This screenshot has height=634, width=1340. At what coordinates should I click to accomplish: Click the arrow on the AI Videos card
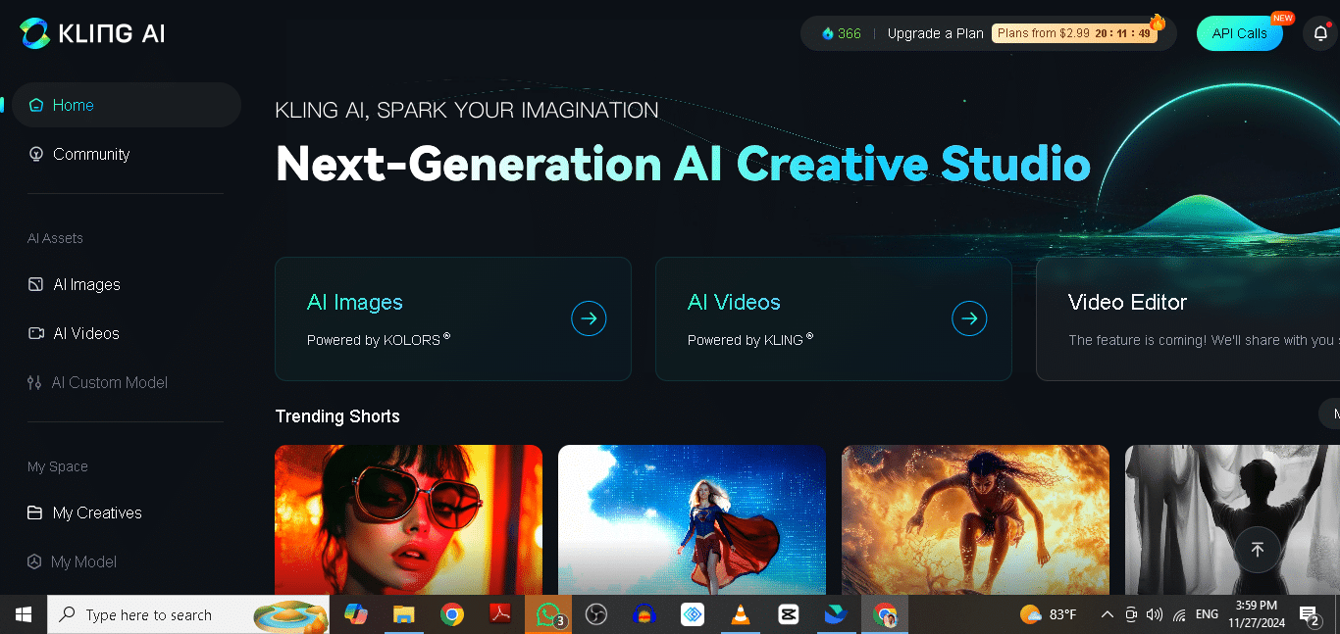pyautogui.click(x=969, y=317)
